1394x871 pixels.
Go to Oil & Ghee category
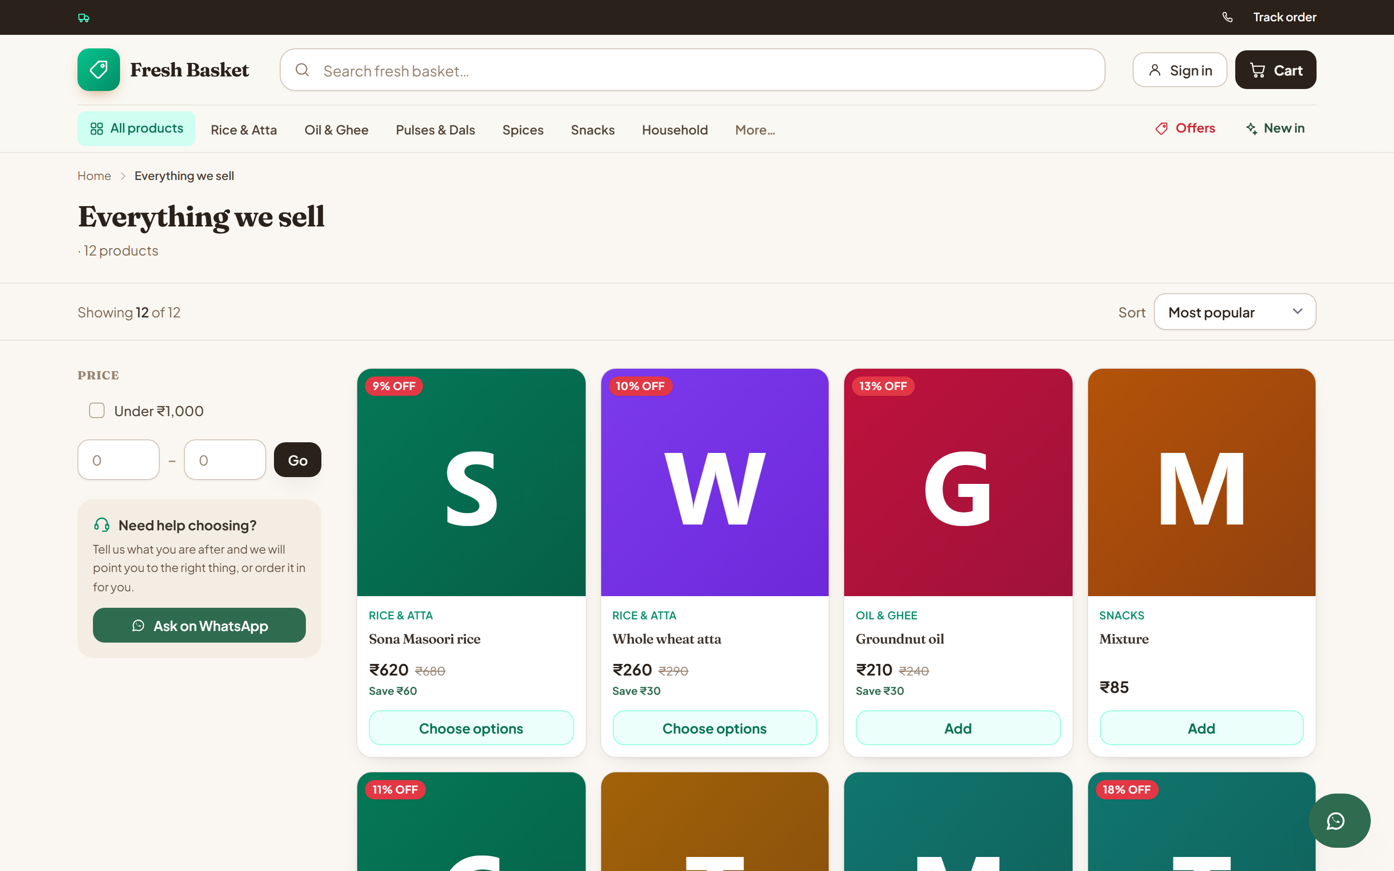(336, 130)
